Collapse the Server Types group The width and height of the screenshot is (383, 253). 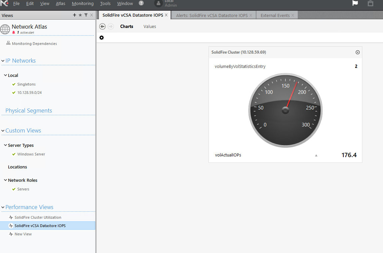pyautogui.click(x=5, y=145)
